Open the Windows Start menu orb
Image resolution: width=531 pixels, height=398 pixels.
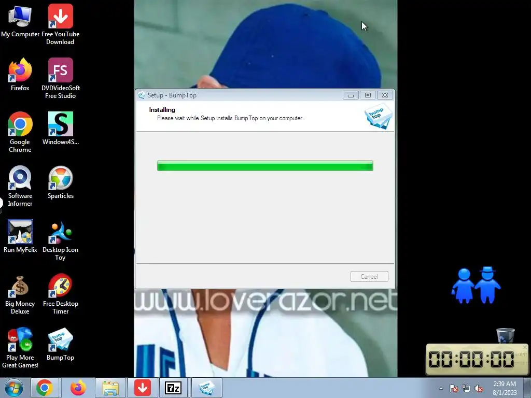point(14,388)
